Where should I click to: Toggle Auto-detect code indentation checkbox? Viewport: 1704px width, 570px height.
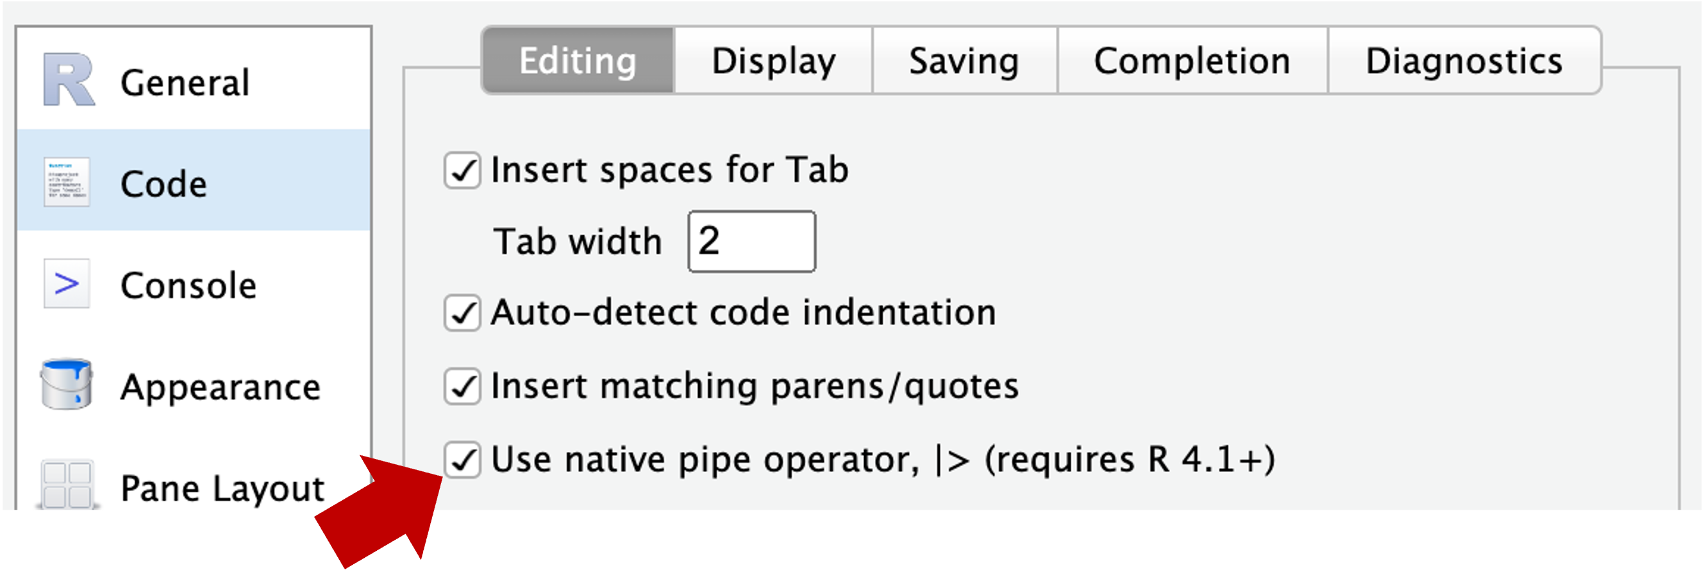[x=462, y=313]
